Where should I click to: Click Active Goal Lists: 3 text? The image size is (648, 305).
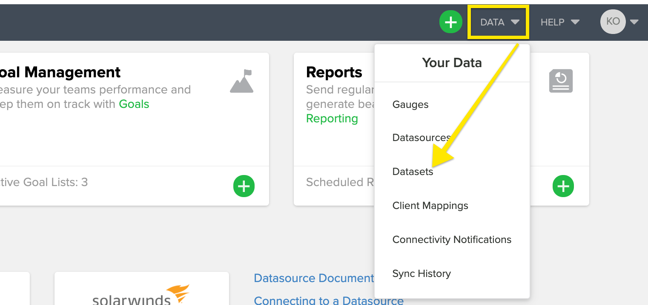44,182
